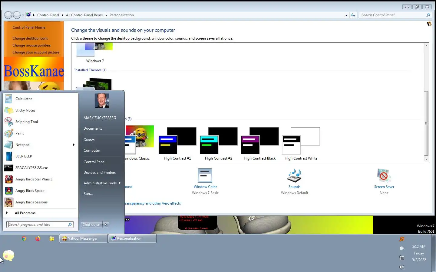
Task: Click the theme list scroll up arrow
Action: (426, 45)
